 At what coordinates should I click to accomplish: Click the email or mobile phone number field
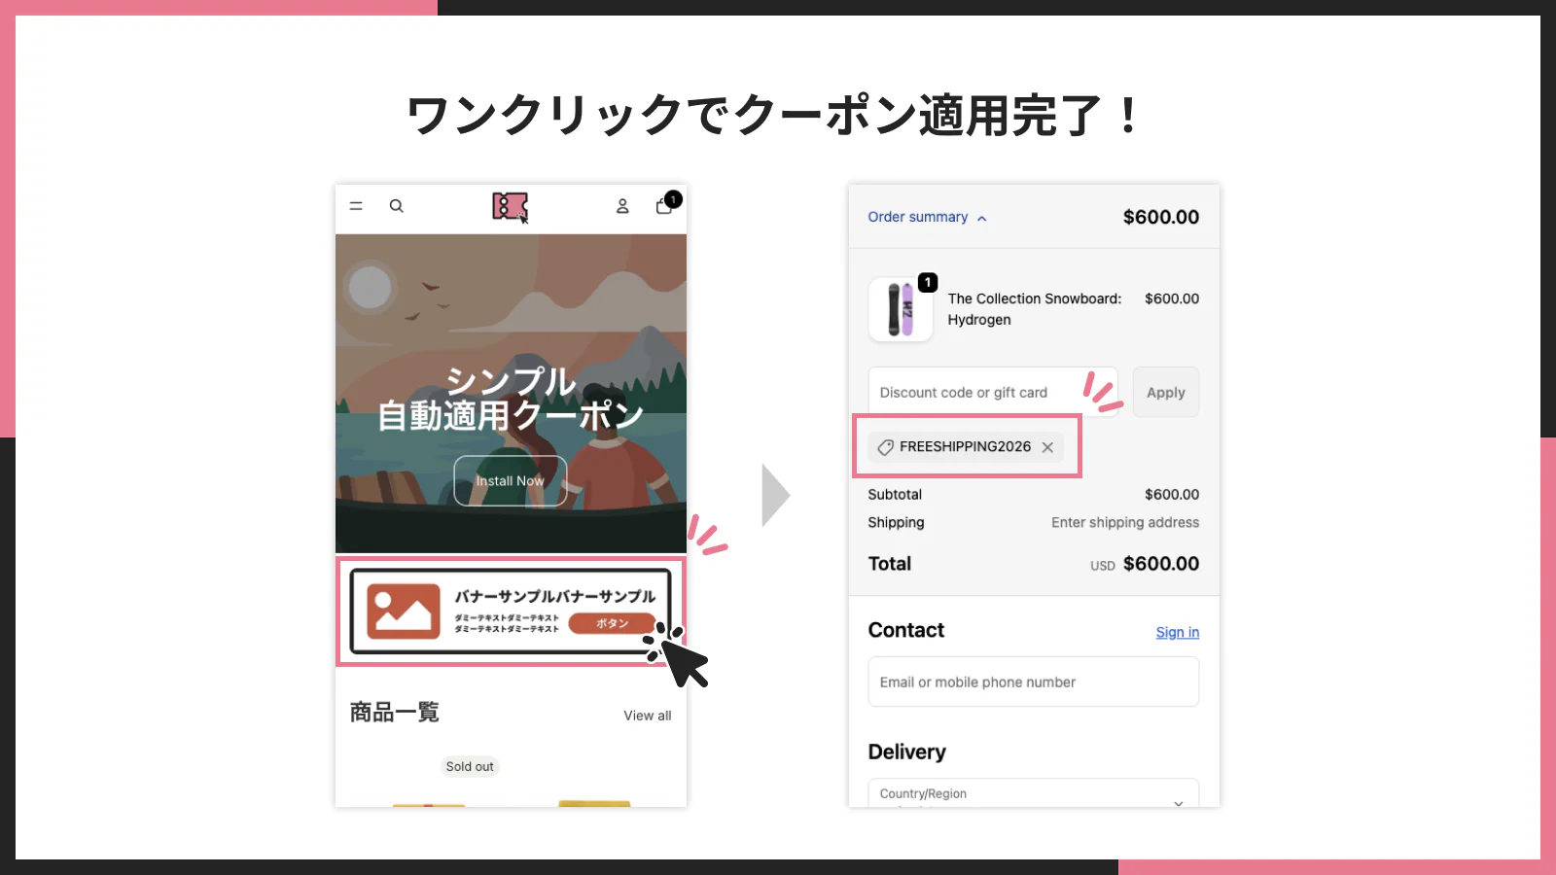pyautogui.click(x=1033, y=682)
